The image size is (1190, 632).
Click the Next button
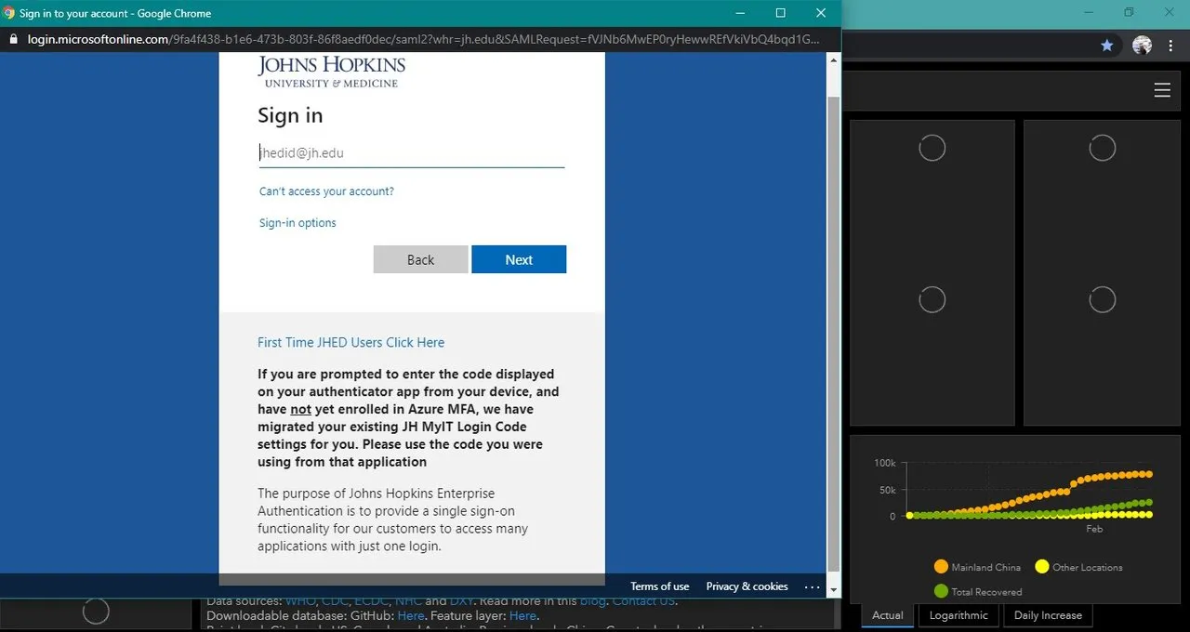point(519,259)
